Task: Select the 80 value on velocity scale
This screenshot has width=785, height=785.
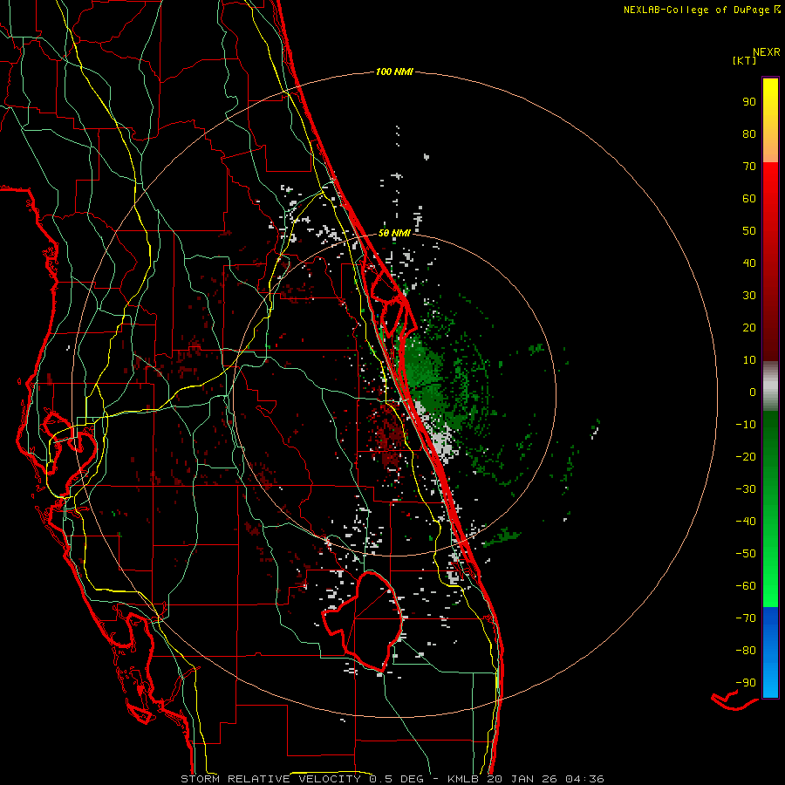Action: click(x=749, y=133)
